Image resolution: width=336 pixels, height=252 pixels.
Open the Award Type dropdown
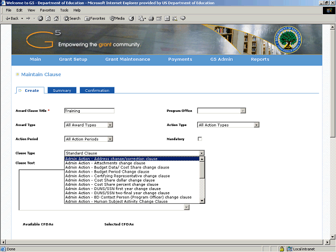89,125
